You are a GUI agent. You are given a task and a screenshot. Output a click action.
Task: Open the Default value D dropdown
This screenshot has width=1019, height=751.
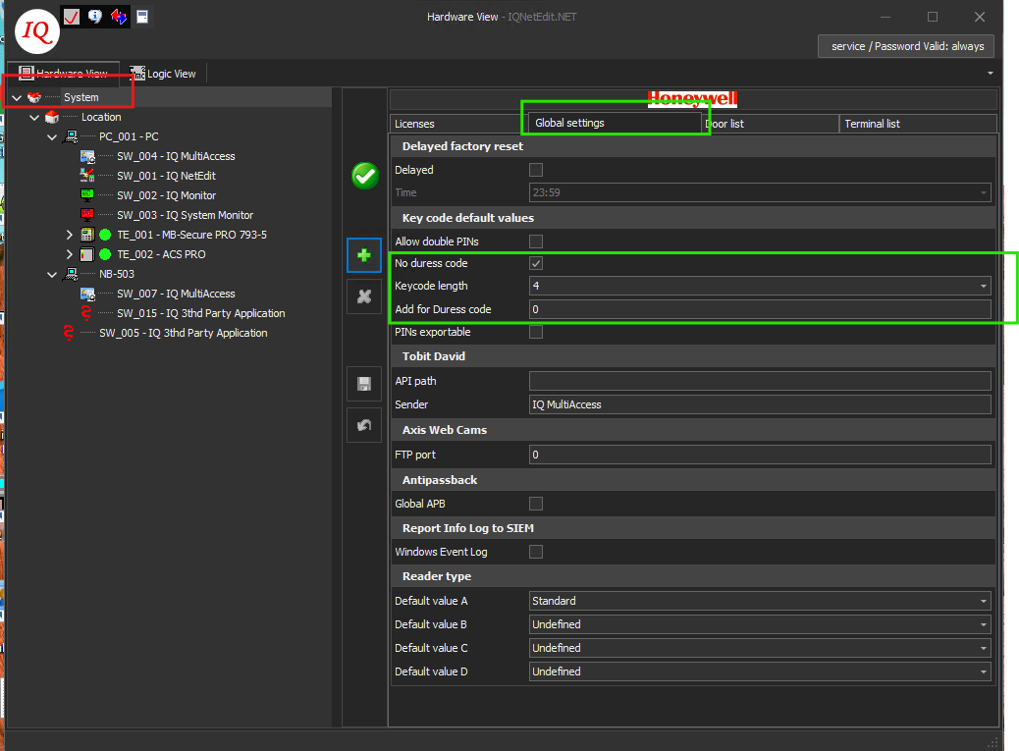(984, 671)
